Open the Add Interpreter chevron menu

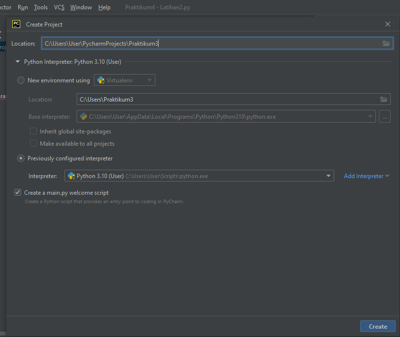(387, 176)
